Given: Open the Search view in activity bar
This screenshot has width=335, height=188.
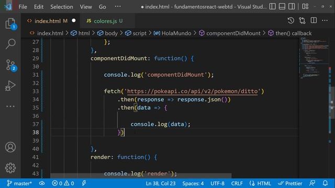Looking at the screenshot, I should [10, 44].
